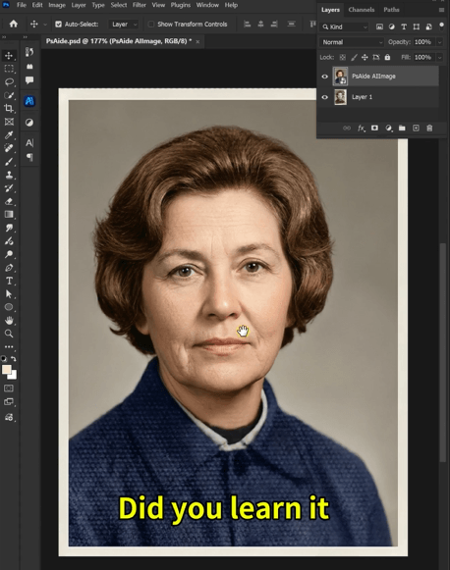Open the Edit Toolbar three-dots menu

pyautogui.click(x=9, y=346)
